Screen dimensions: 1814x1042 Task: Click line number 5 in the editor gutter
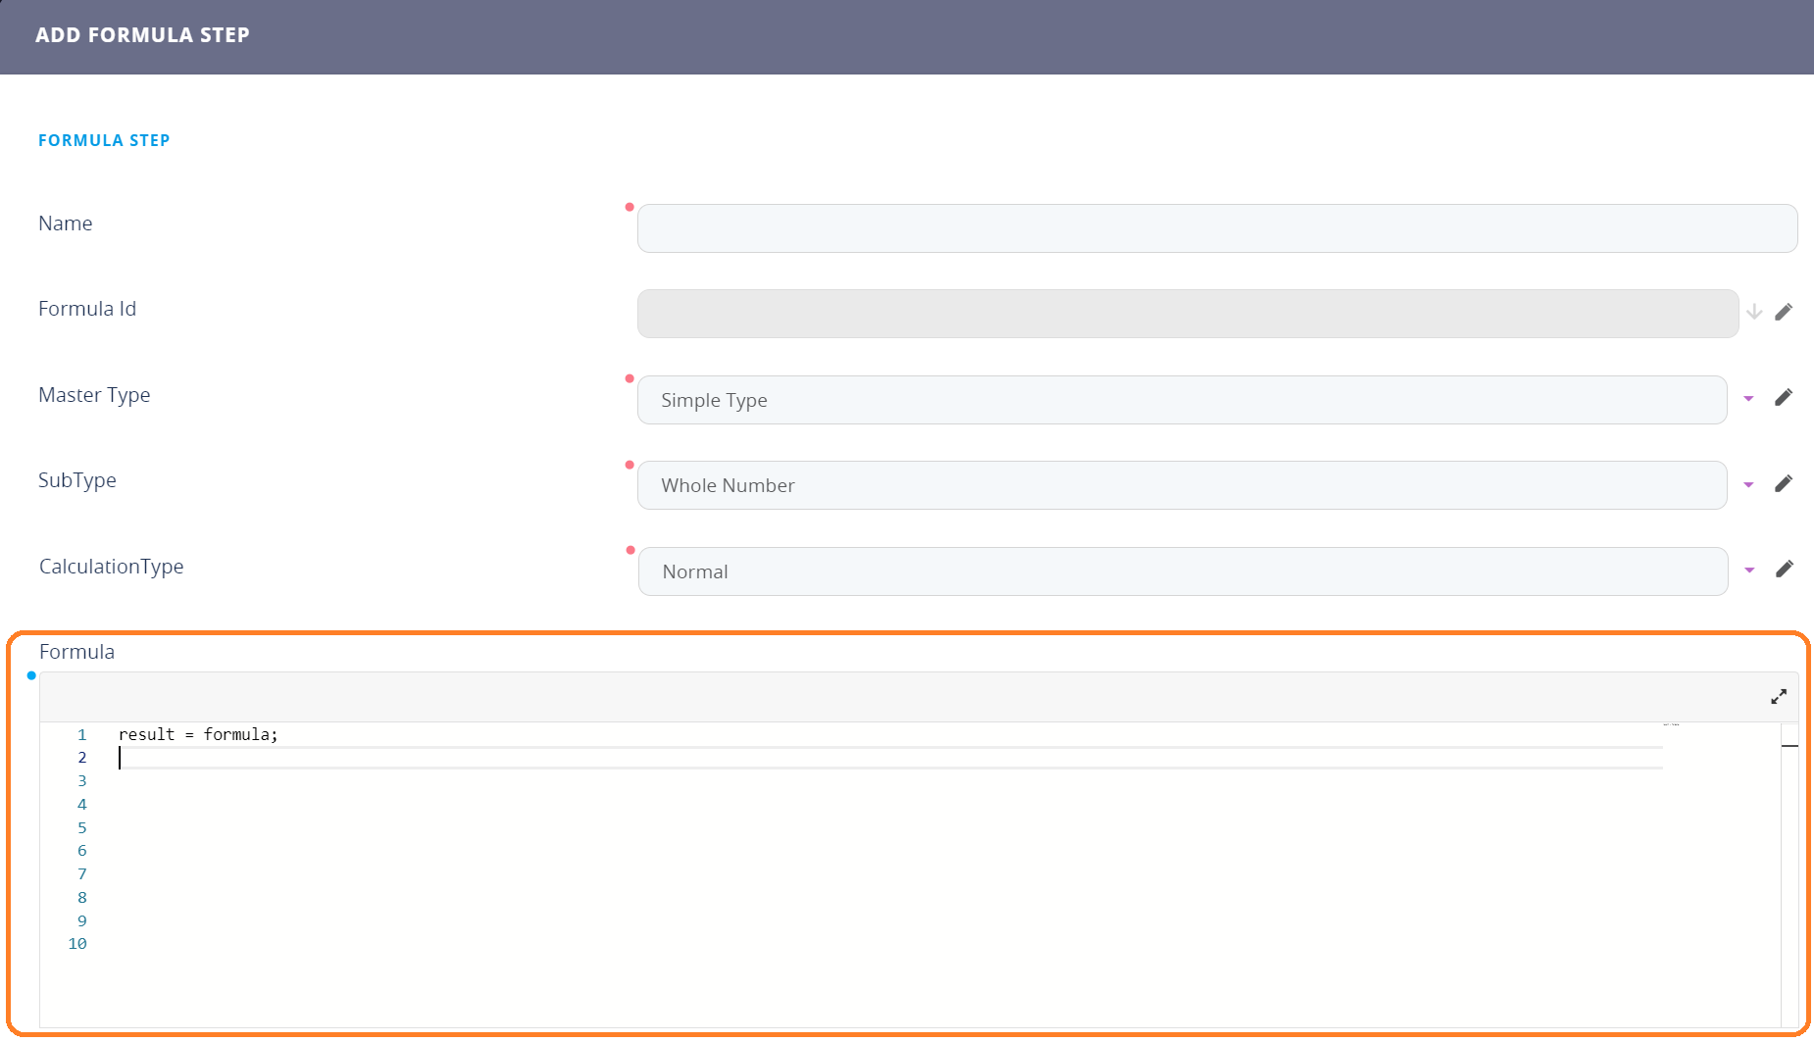tap(81, 827)
